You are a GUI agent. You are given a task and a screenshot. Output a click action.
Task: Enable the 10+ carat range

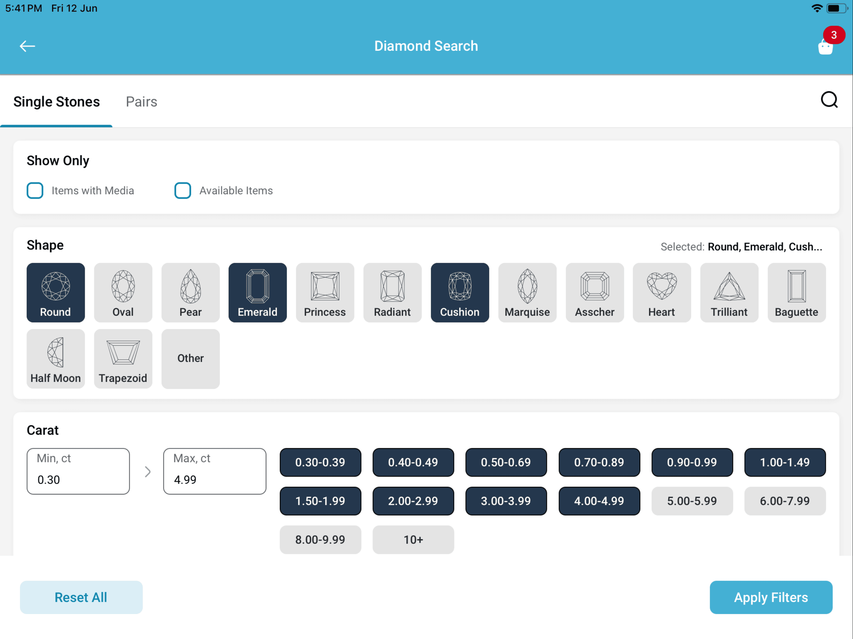pos(413,539)
